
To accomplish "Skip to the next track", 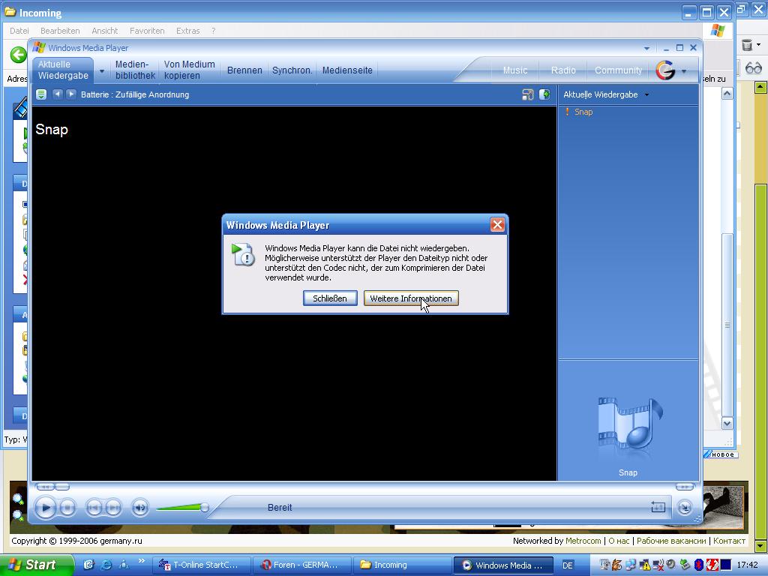I will pos(113,508).
